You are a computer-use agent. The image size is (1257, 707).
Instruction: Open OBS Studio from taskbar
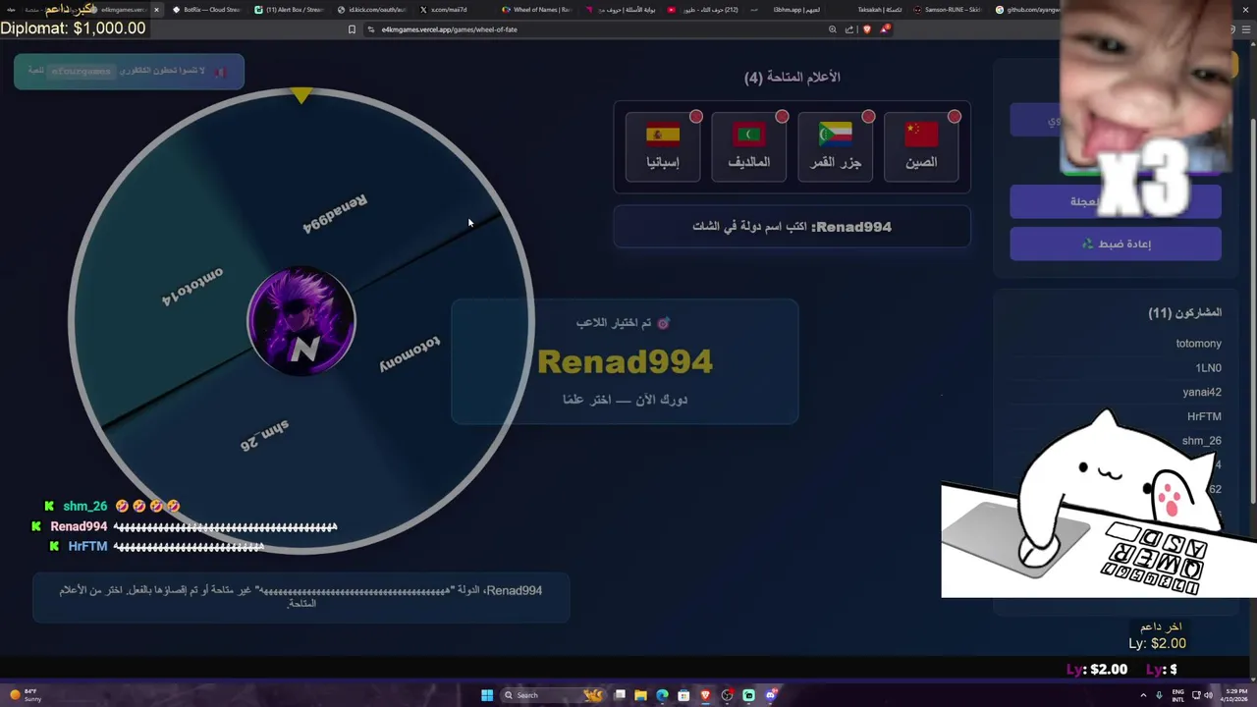[727, 695]
